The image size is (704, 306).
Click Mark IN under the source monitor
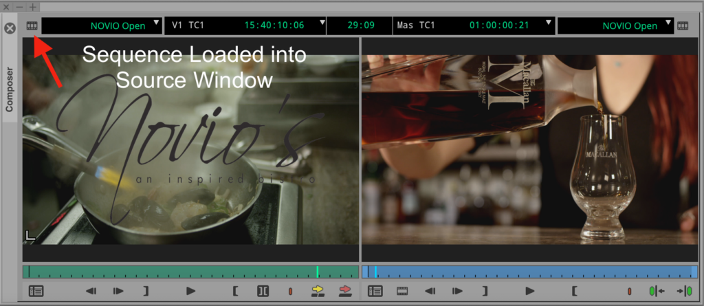pyautogui.click(x=235, y=291)
